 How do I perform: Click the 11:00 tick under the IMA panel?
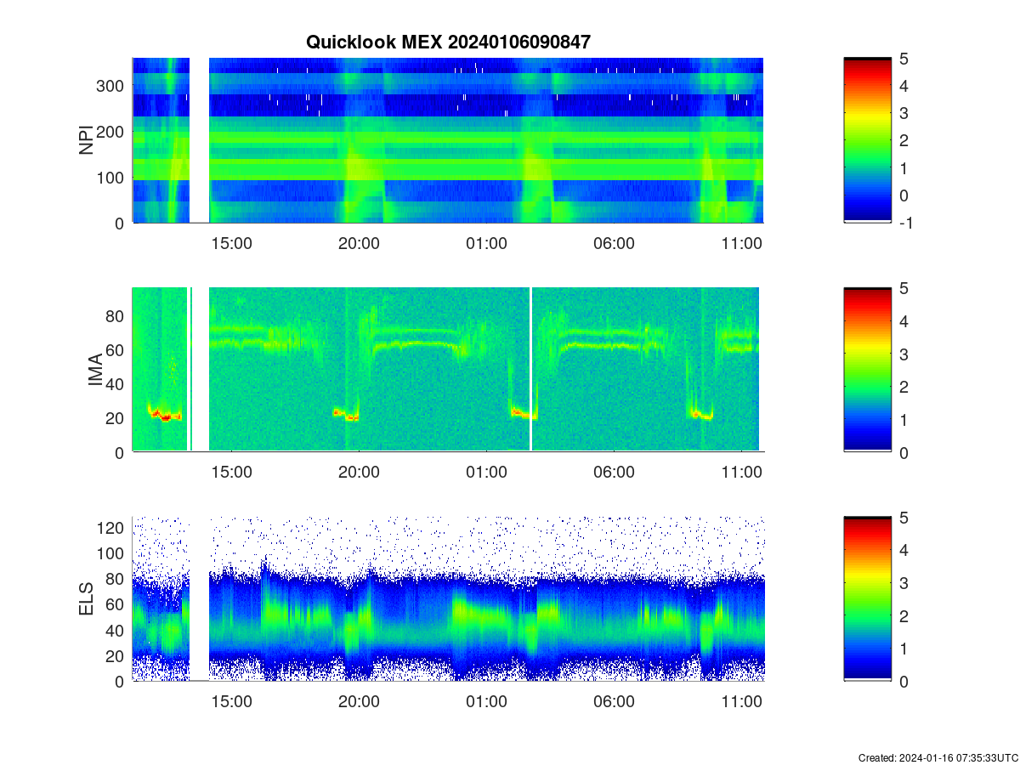tap(741, 473)
